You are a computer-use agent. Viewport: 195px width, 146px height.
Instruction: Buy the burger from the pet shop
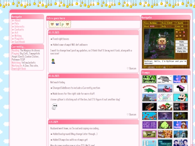177,32
